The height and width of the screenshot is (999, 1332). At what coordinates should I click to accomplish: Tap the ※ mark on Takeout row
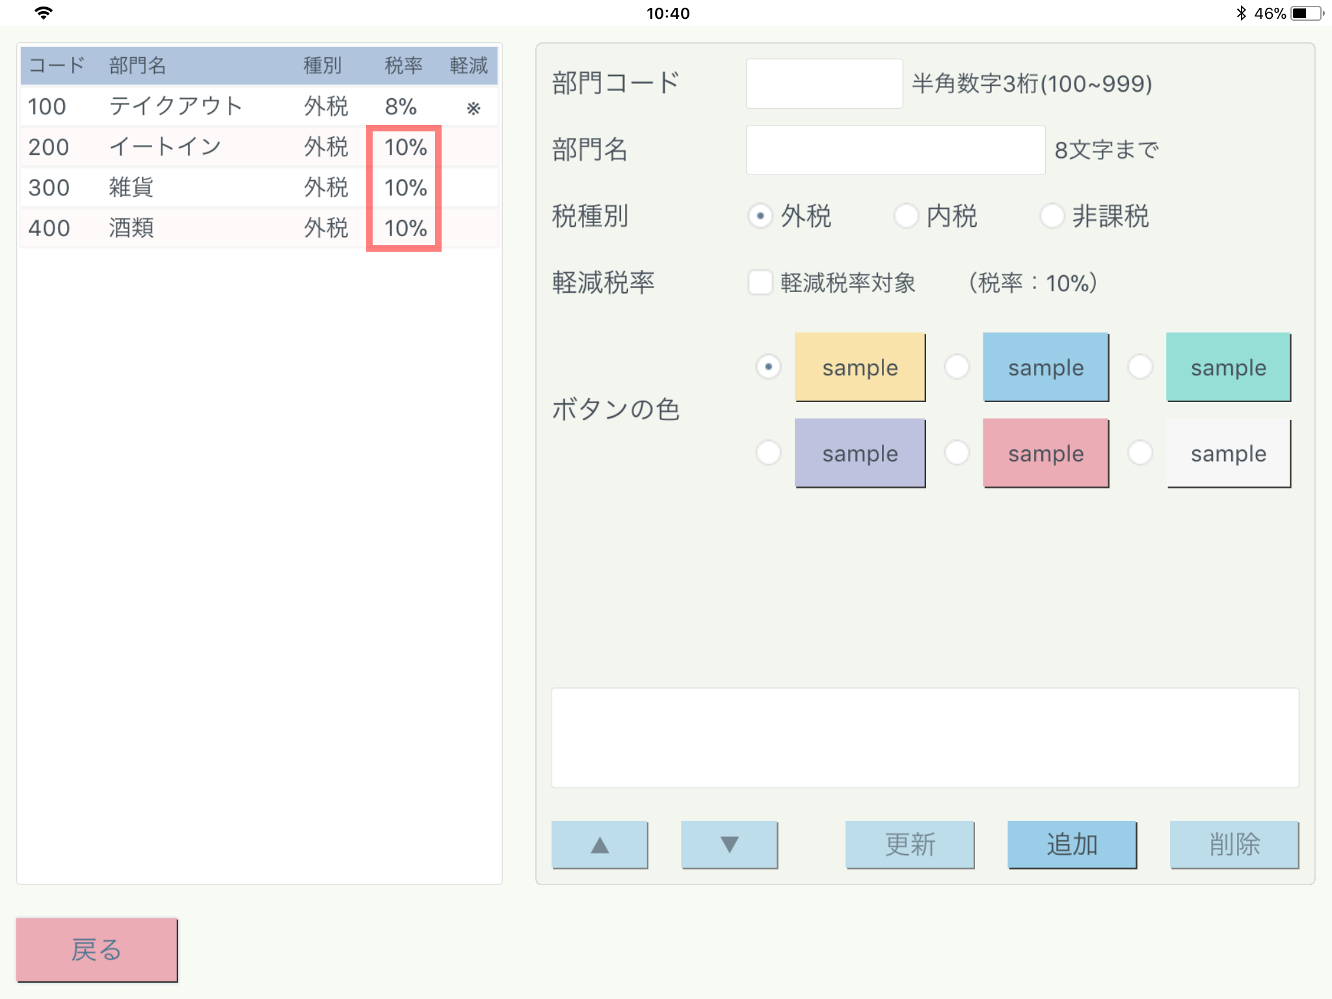click(x=473, y=108)
